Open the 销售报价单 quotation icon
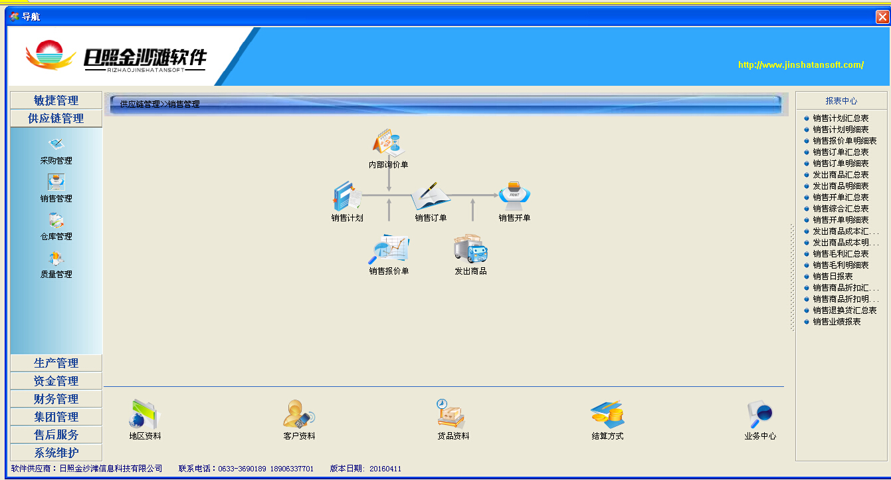Image resolution: width=891 pixels, height=480 pixels. [x=389, y=250]
